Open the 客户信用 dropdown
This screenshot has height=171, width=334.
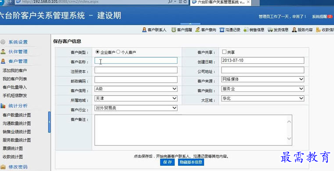click(x=136, y=89)
